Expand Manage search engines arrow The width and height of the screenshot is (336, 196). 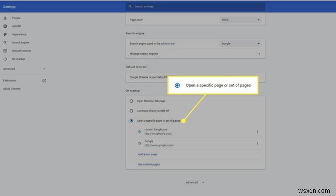pyautogui.click(x=259, y=54)
